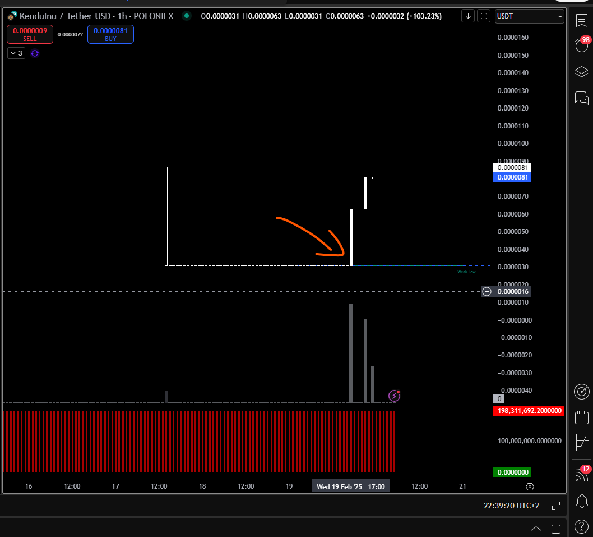Click the lightning bolt event marker
The image size is (593, 537).
point(394,396)
